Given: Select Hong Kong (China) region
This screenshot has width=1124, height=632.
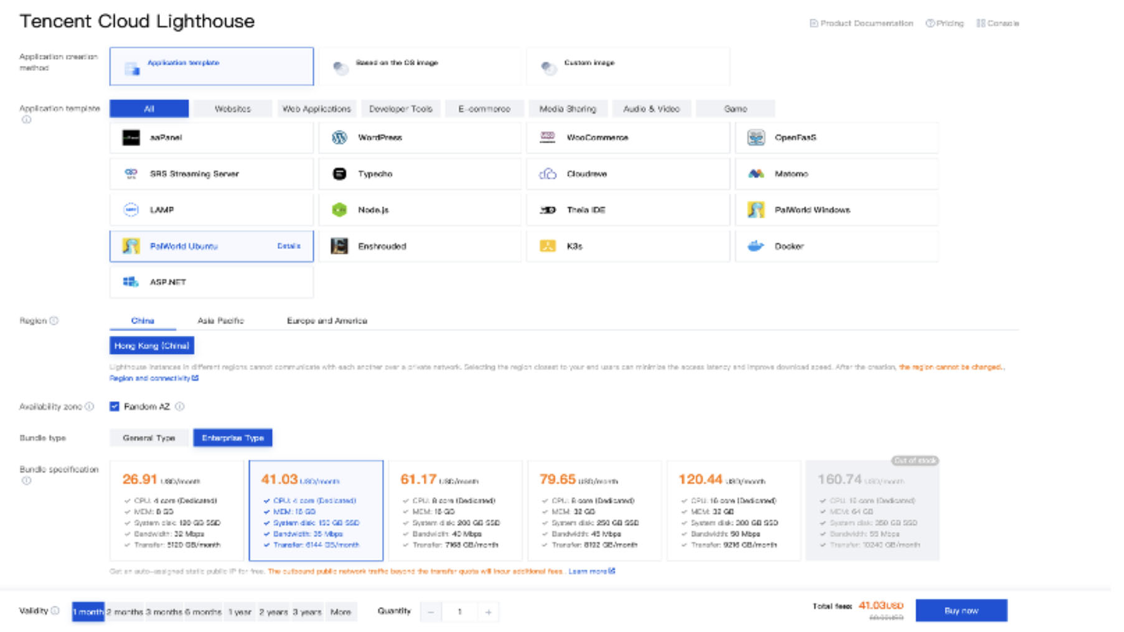Looking at the screenshot, I should click(152, 345).
